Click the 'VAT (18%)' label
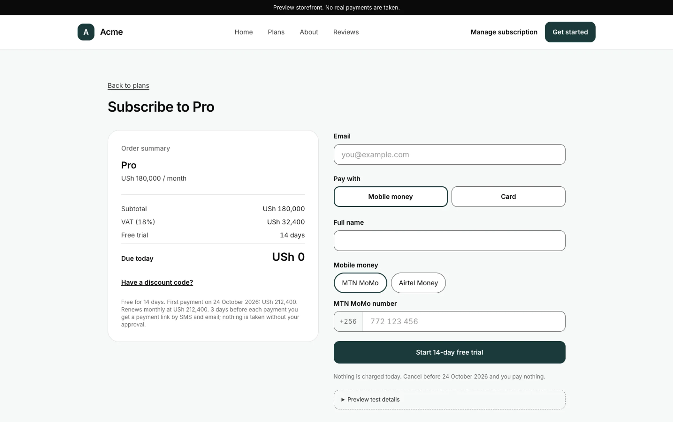Image resolution: width=673 pixels, height=422 pixels. (x=138, y=222)
